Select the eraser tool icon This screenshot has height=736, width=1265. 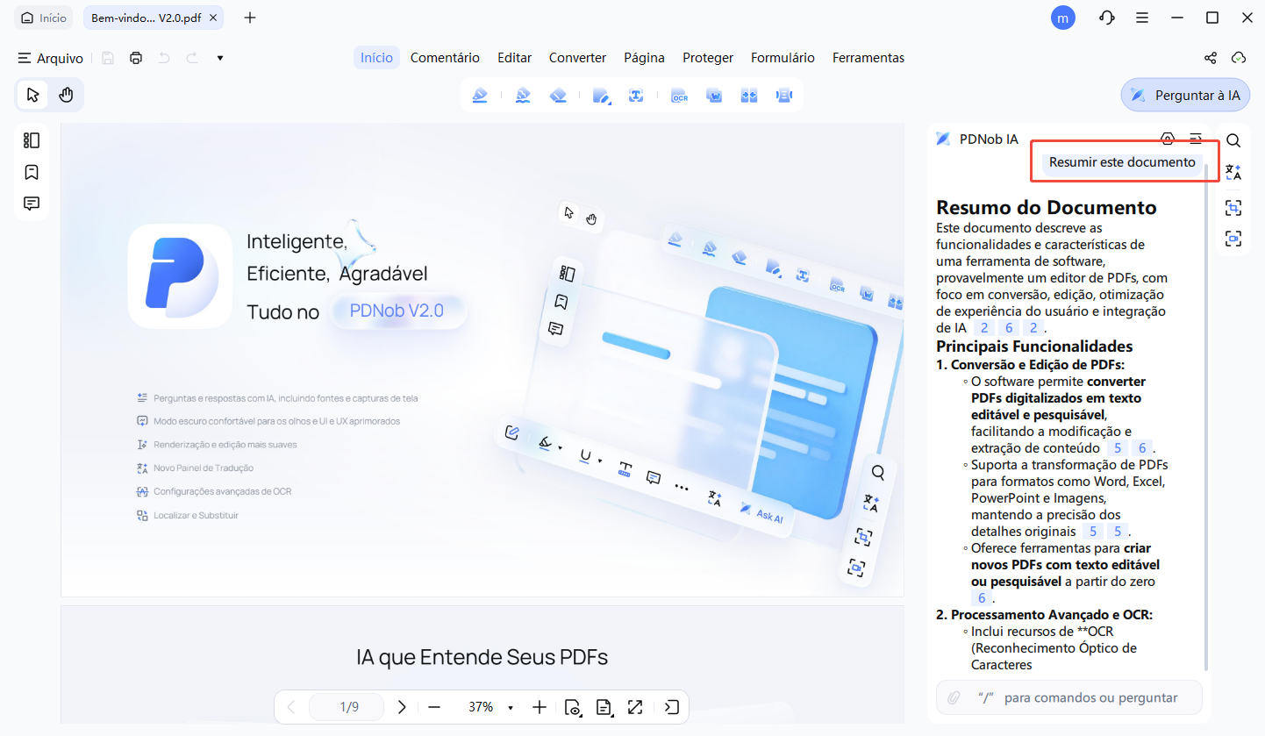pos(559,96)
